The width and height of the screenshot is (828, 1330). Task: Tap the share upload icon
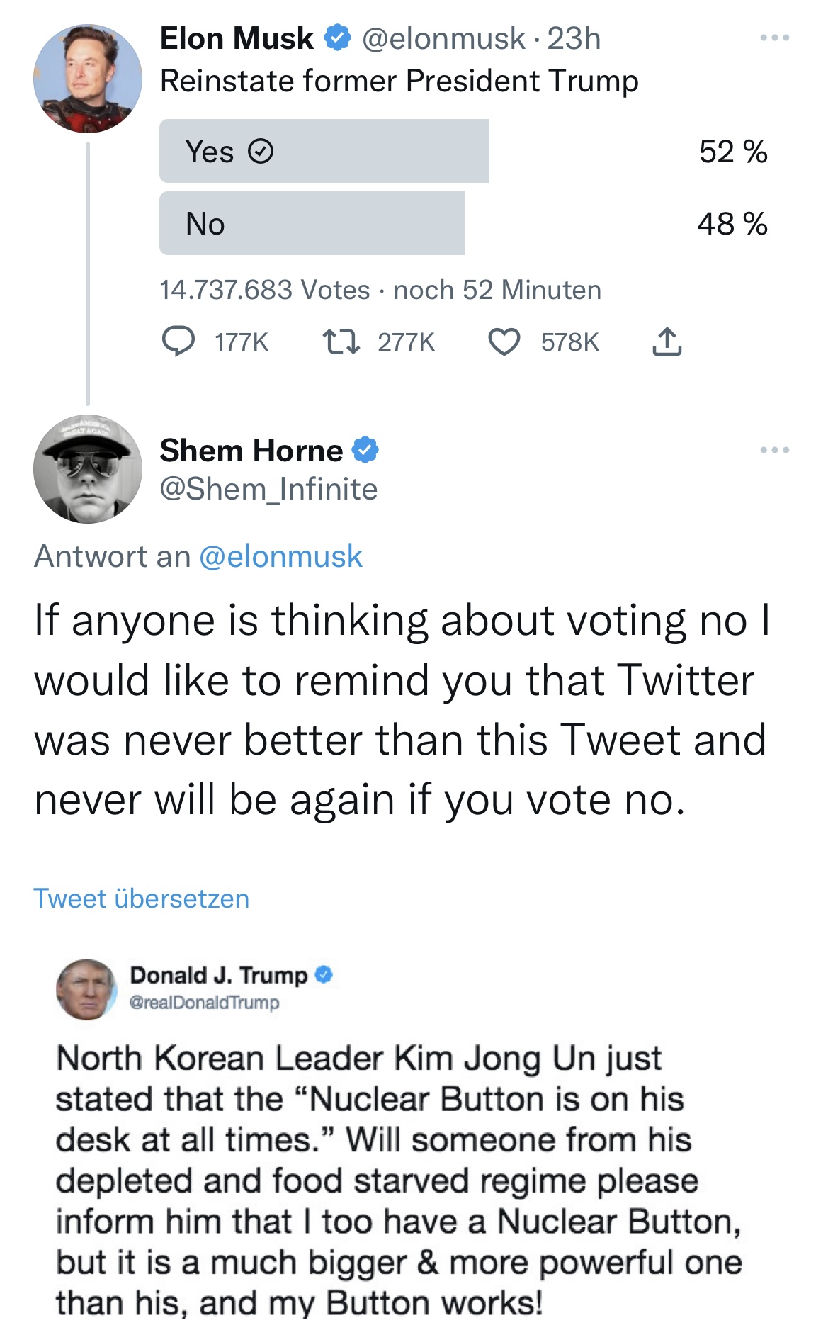tap(667, 342)
